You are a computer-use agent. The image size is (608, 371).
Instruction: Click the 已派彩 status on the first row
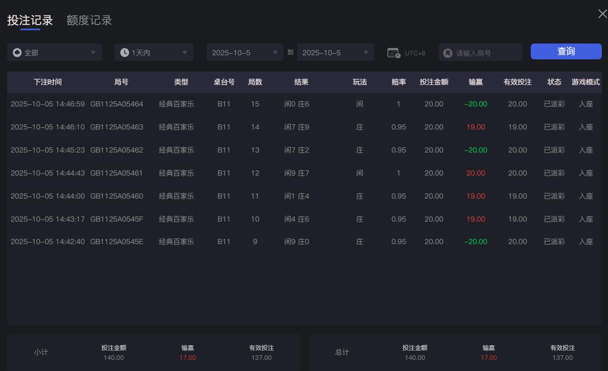(x=554, y=104)
